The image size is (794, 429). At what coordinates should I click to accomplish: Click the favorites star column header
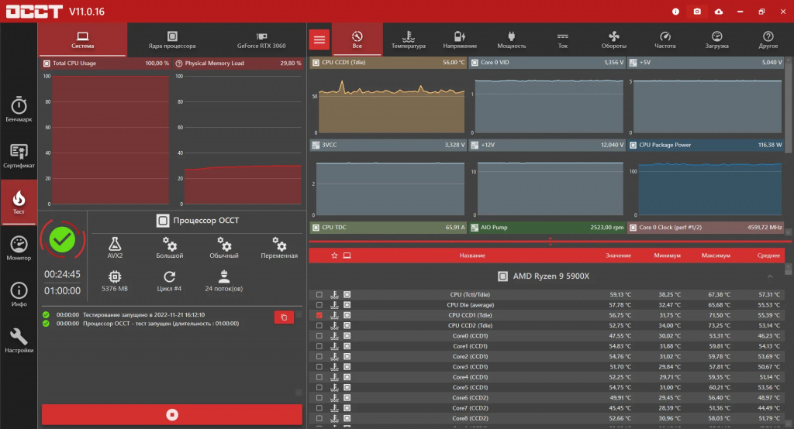pyautogui.click(x=334, y=256)
